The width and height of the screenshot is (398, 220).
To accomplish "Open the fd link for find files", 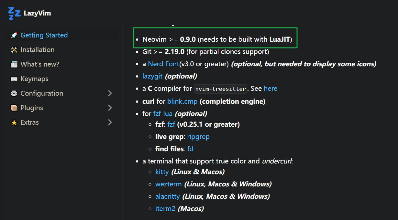I will click(x=190, y=149).
